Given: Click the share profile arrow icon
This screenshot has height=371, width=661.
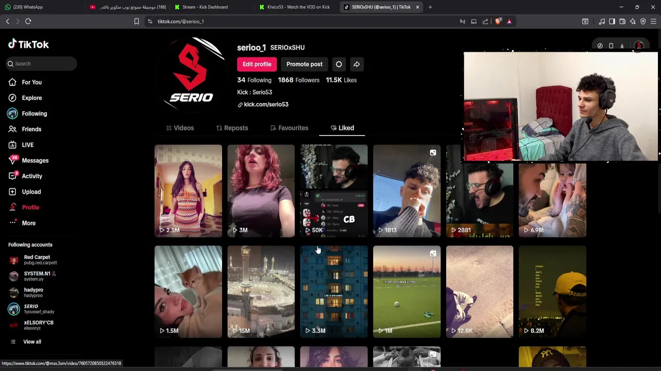Looking at the screenshot, I should click(x=356, y=64).
